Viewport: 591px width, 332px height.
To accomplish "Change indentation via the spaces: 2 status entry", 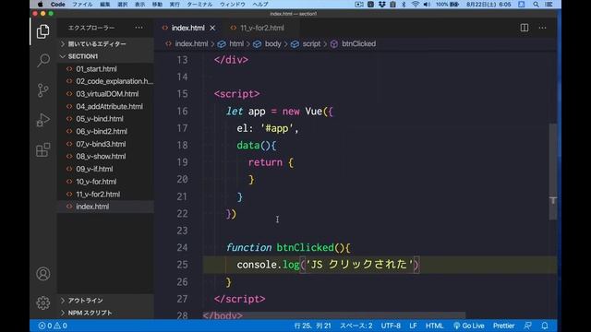I will pyautogui.click(x=356, y=326).
